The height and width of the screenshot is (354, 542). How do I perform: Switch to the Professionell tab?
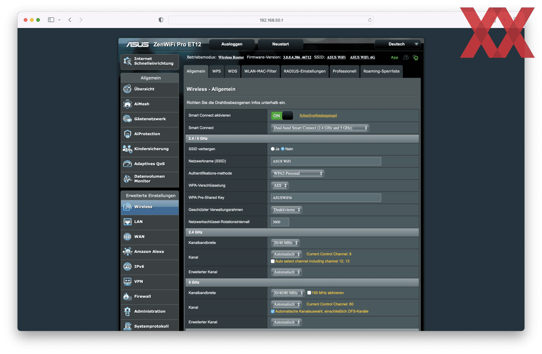click(344, 71)
